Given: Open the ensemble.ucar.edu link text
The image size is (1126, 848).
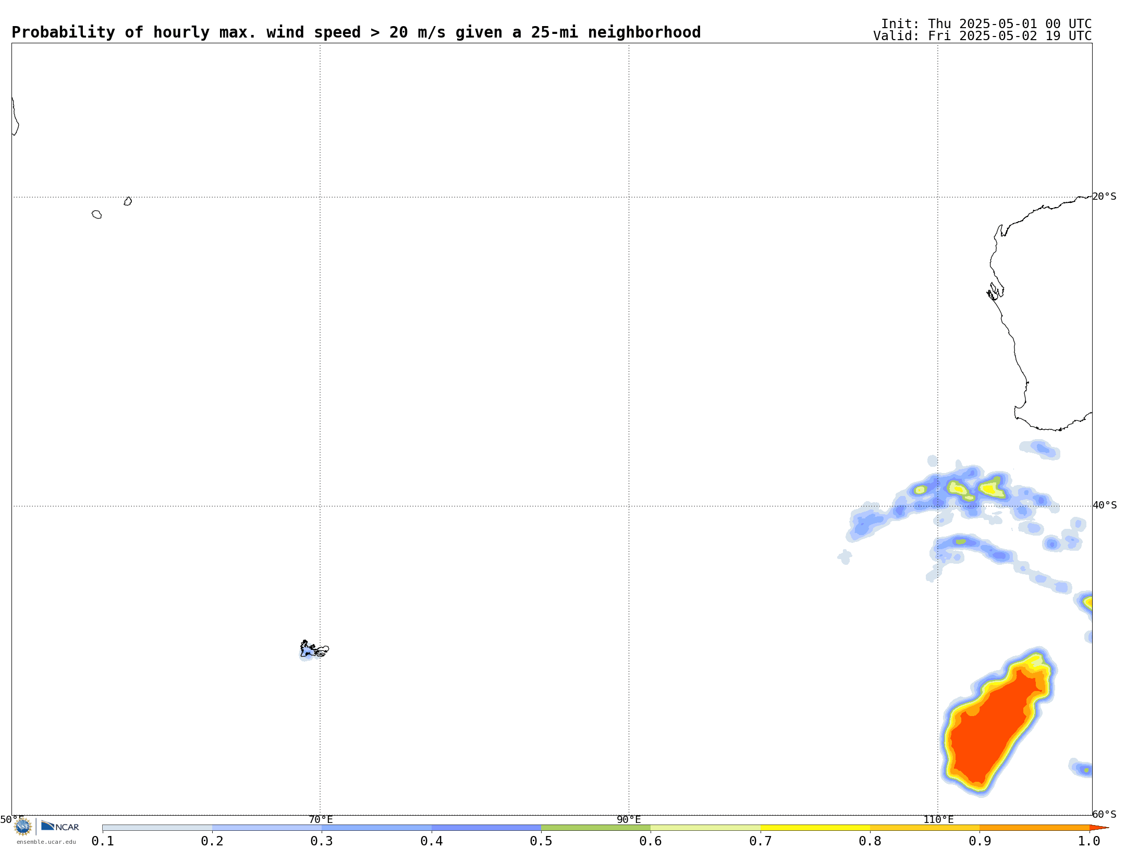Looking at the screenshot, I should [46, 842].
